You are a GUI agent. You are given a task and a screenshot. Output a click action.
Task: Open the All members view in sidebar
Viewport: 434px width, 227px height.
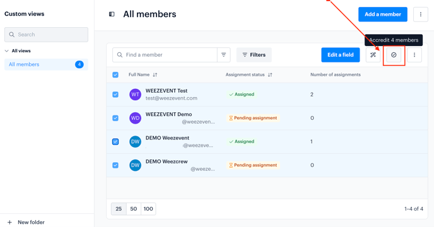point(46,64)
